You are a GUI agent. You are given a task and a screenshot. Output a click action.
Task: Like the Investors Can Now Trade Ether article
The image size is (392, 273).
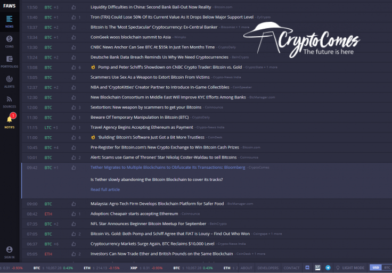73,254
